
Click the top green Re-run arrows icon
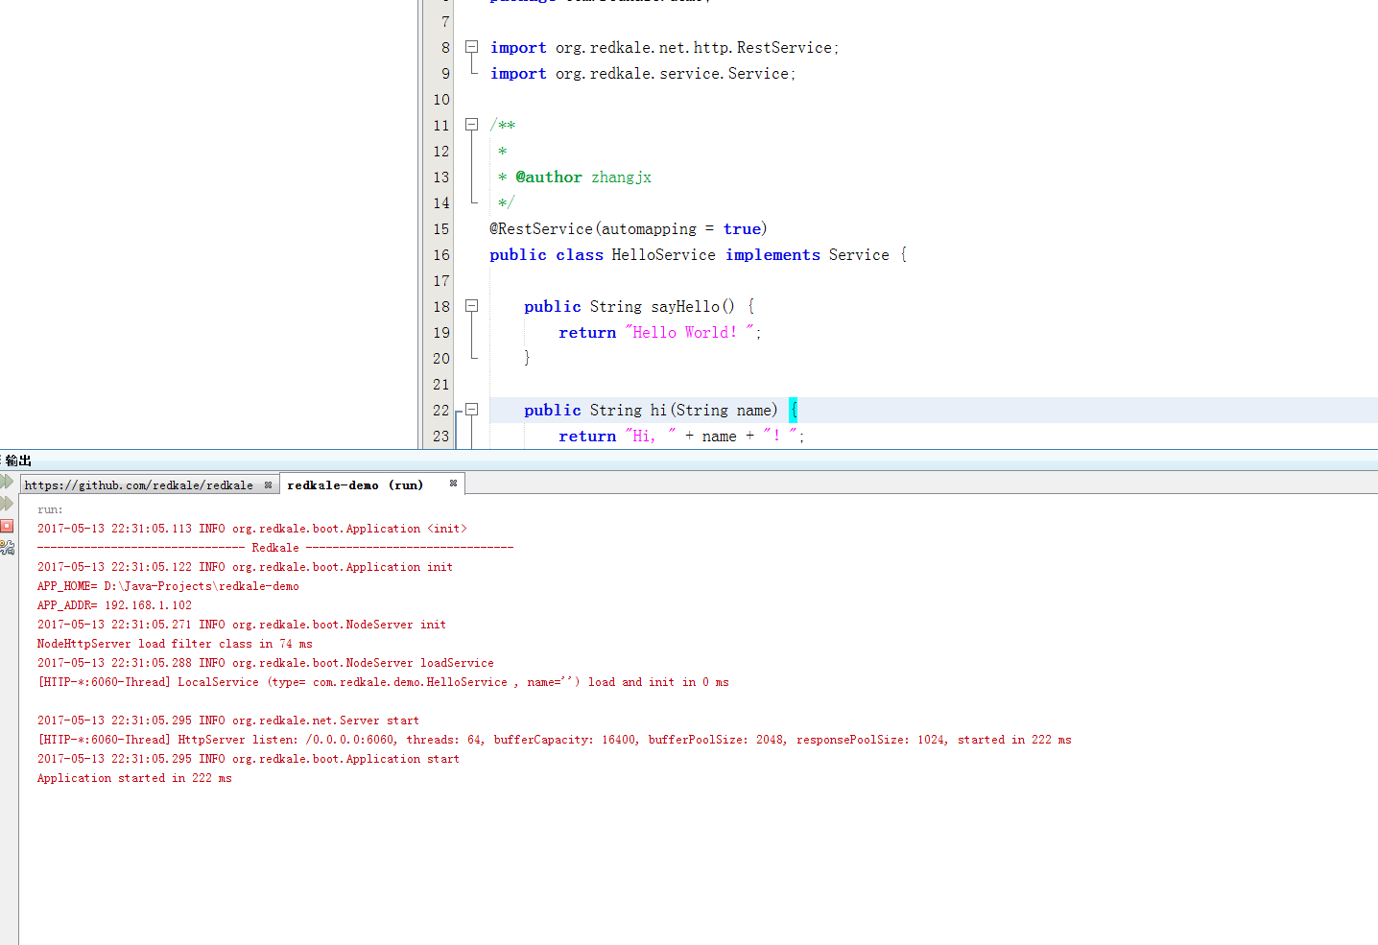pos(7,482)
